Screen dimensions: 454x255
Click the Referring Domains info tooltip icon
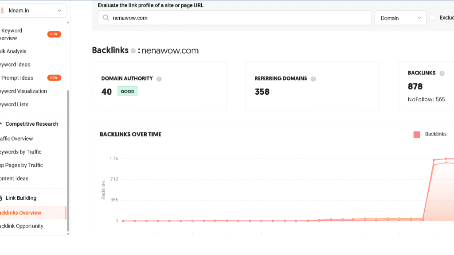tap(313, 78)
